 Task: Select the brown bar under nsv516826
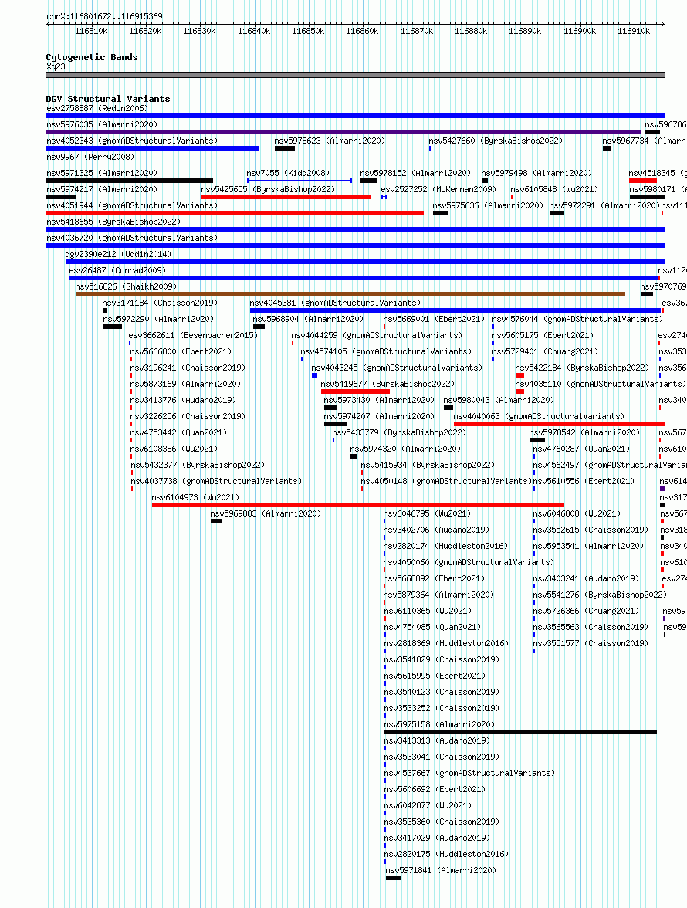click(x=350, y=294)
